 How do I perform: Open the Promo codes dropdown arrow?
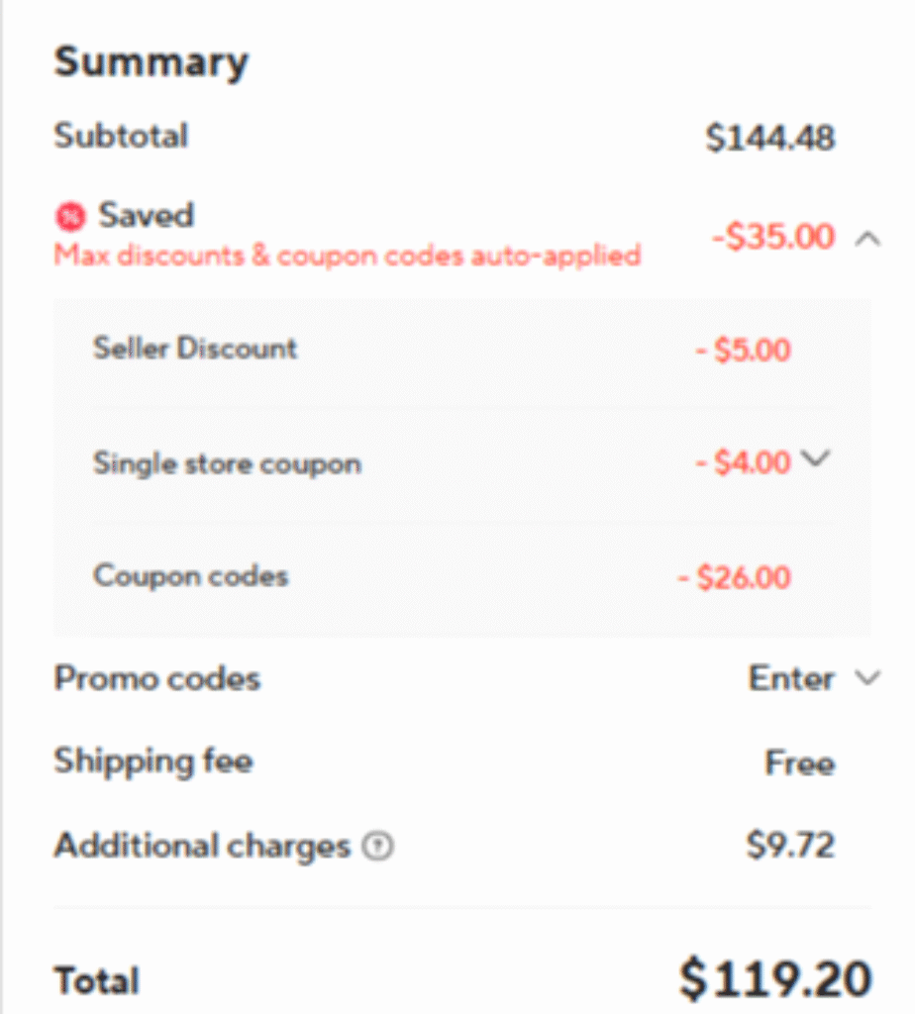pos(866,678)
